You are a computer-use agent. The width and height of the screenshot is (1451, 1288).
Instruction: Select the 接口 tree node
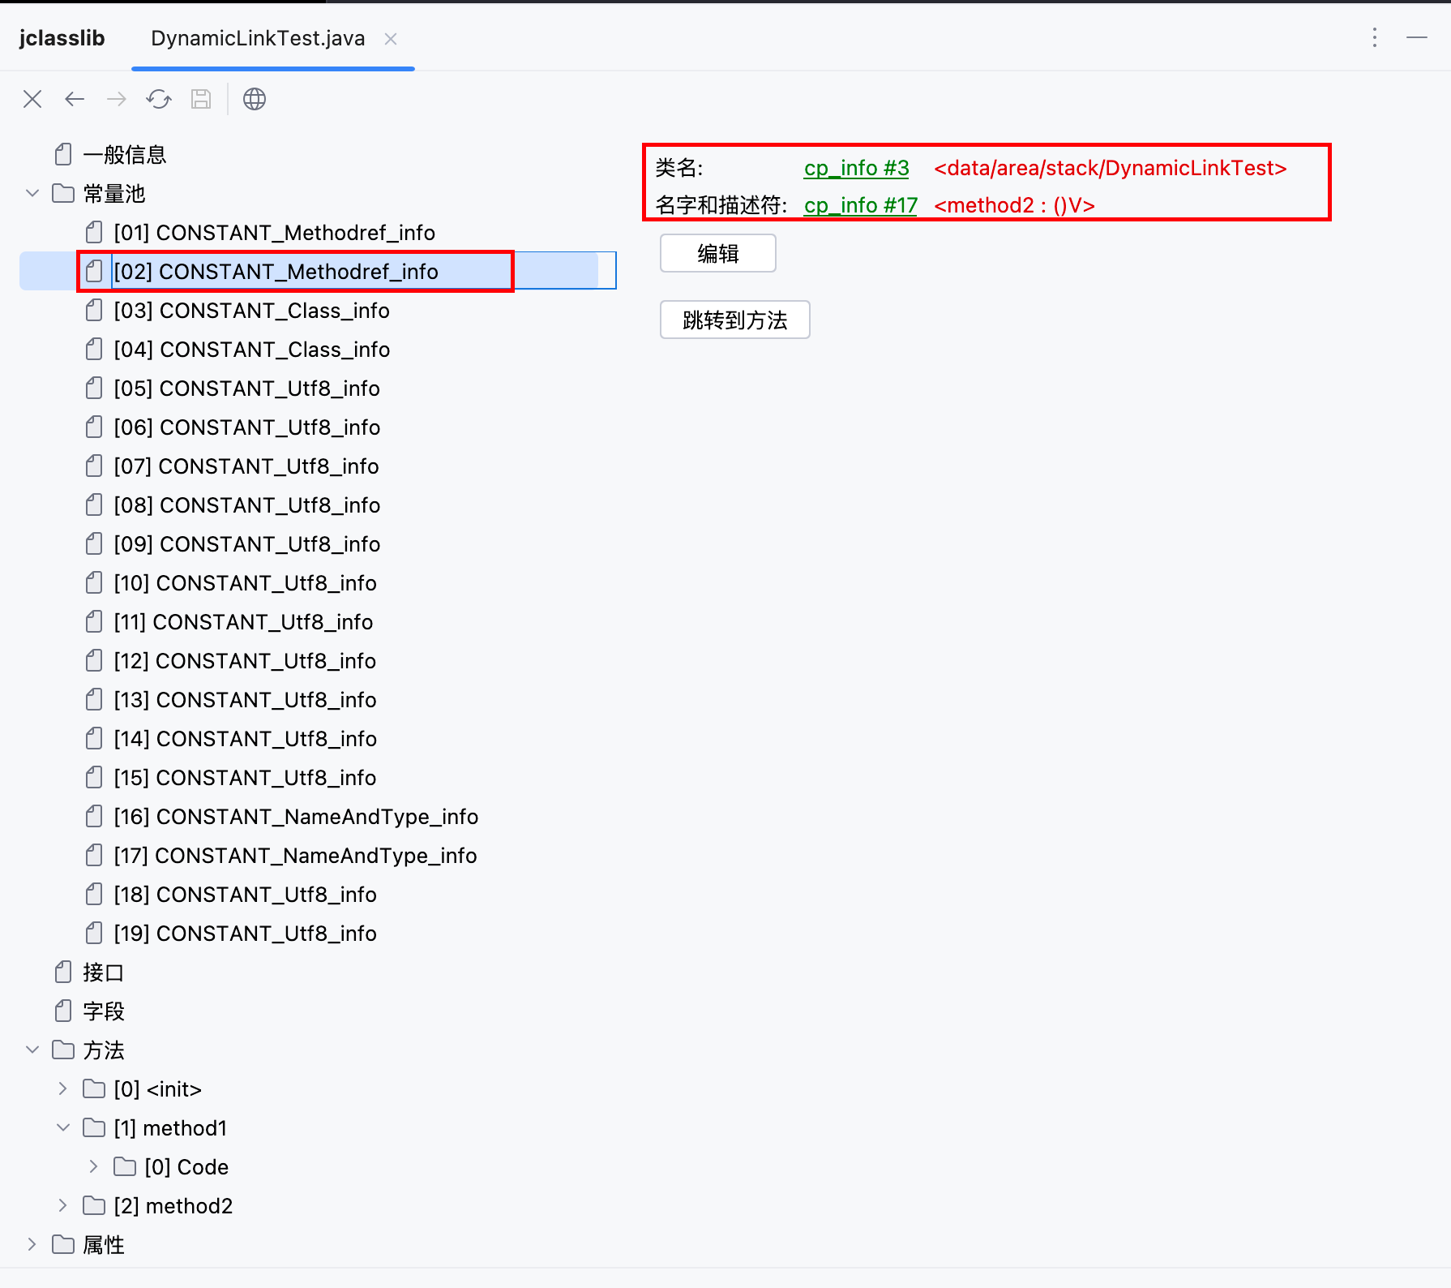[104, 972]
